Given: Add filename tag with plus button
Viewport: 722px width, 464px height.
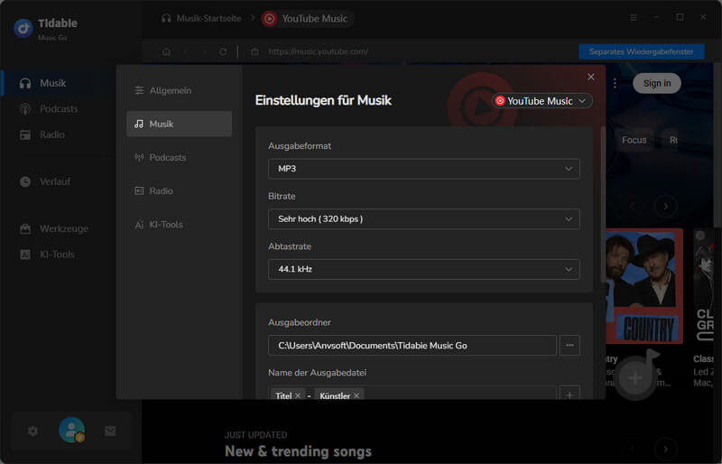Looking at the screenshot, I should coord(569,394).
